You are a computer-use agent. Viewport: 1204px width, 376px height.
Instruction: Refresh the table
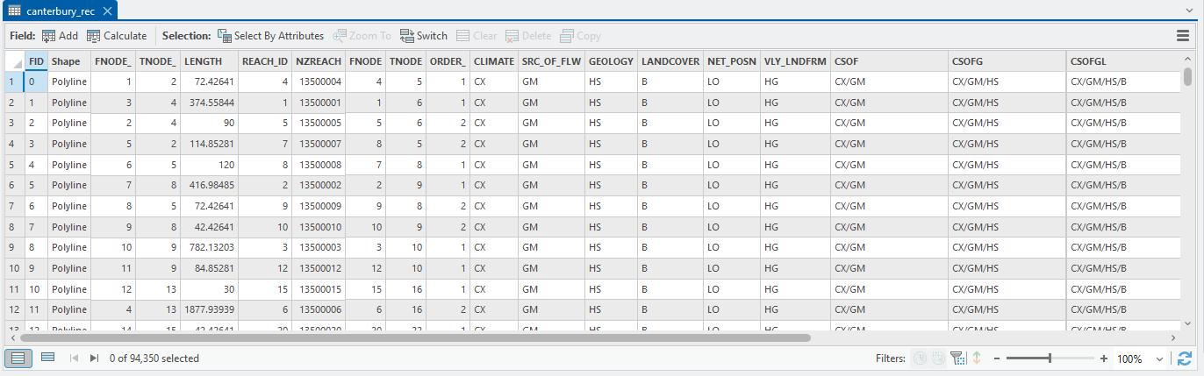coord(1185,358)
